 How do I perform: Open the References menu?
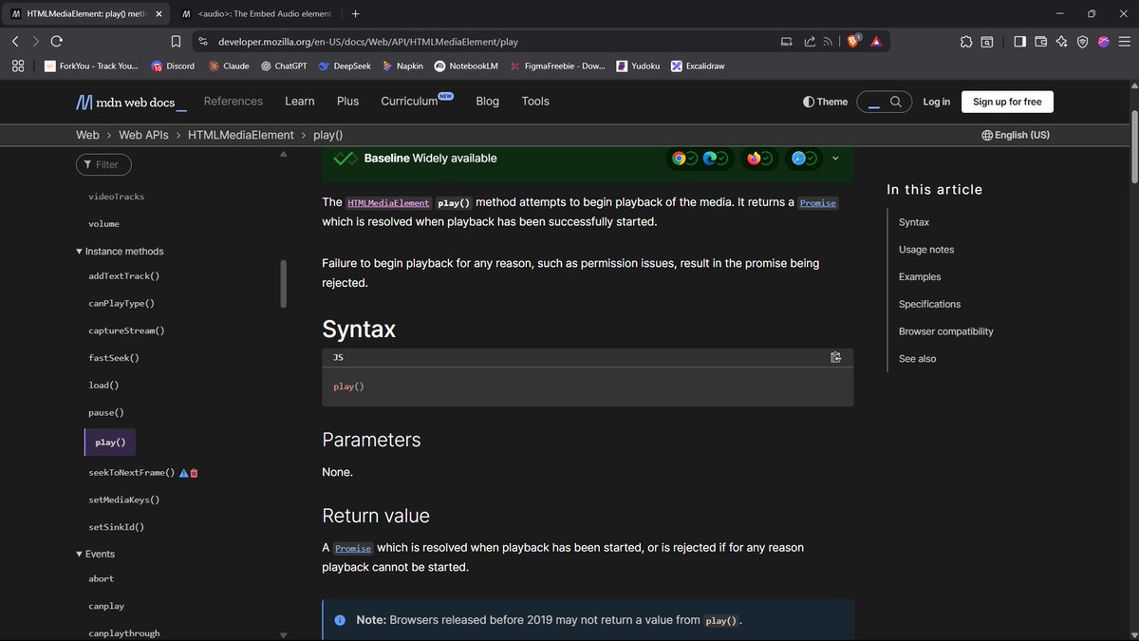pos(233,101)
